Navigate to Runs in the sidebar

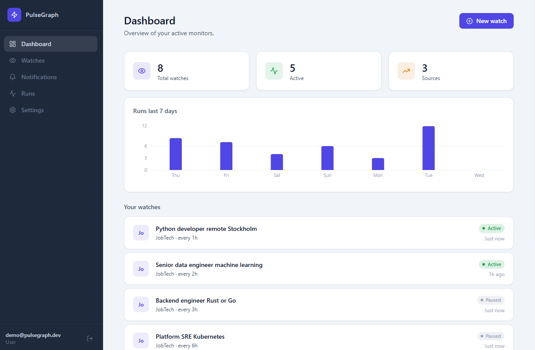[x=50, y=93]
